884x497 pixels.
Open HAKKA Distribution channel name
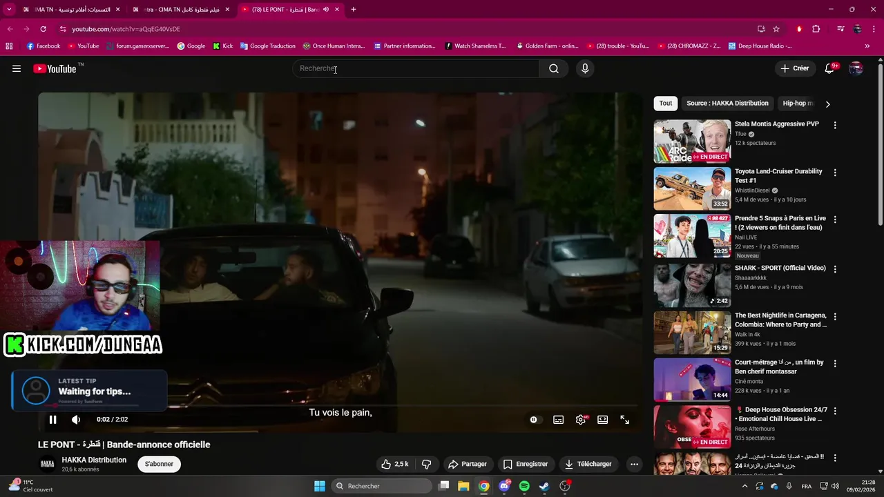click(94, 460)
